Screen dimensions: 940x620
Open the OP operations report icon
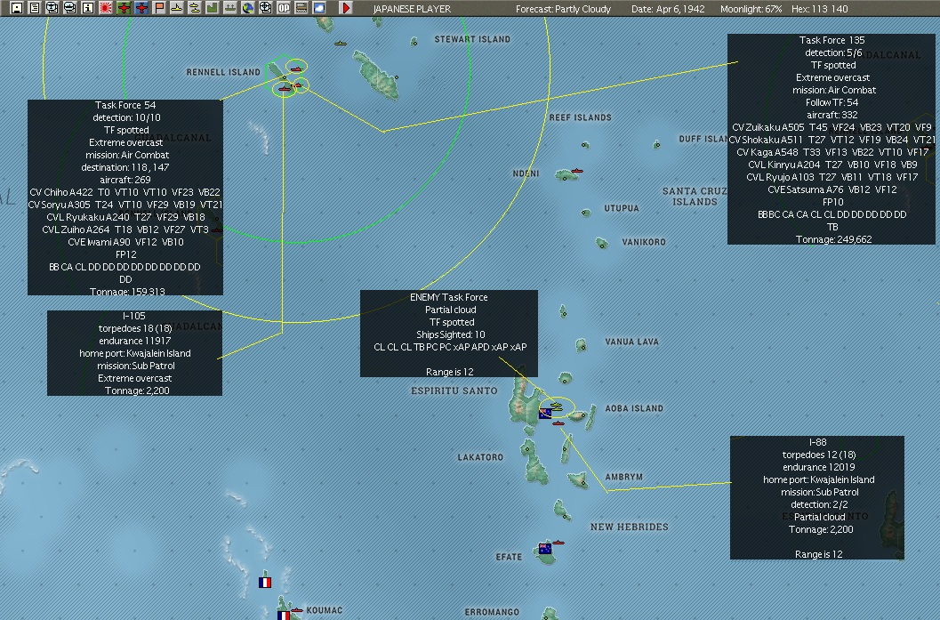pyautogui.click(x=284, y=8)
